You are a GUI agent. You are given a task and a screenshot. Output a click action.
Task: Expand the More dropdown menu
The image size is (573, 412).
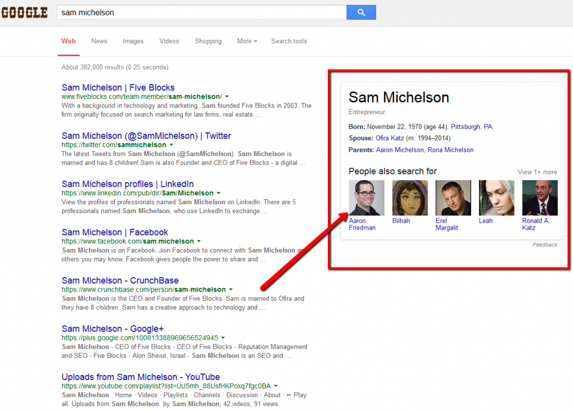tap(247, 41)
